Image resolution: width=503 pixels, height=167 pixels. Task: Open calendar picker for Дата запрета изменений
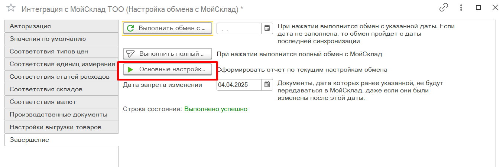[267, 85]
